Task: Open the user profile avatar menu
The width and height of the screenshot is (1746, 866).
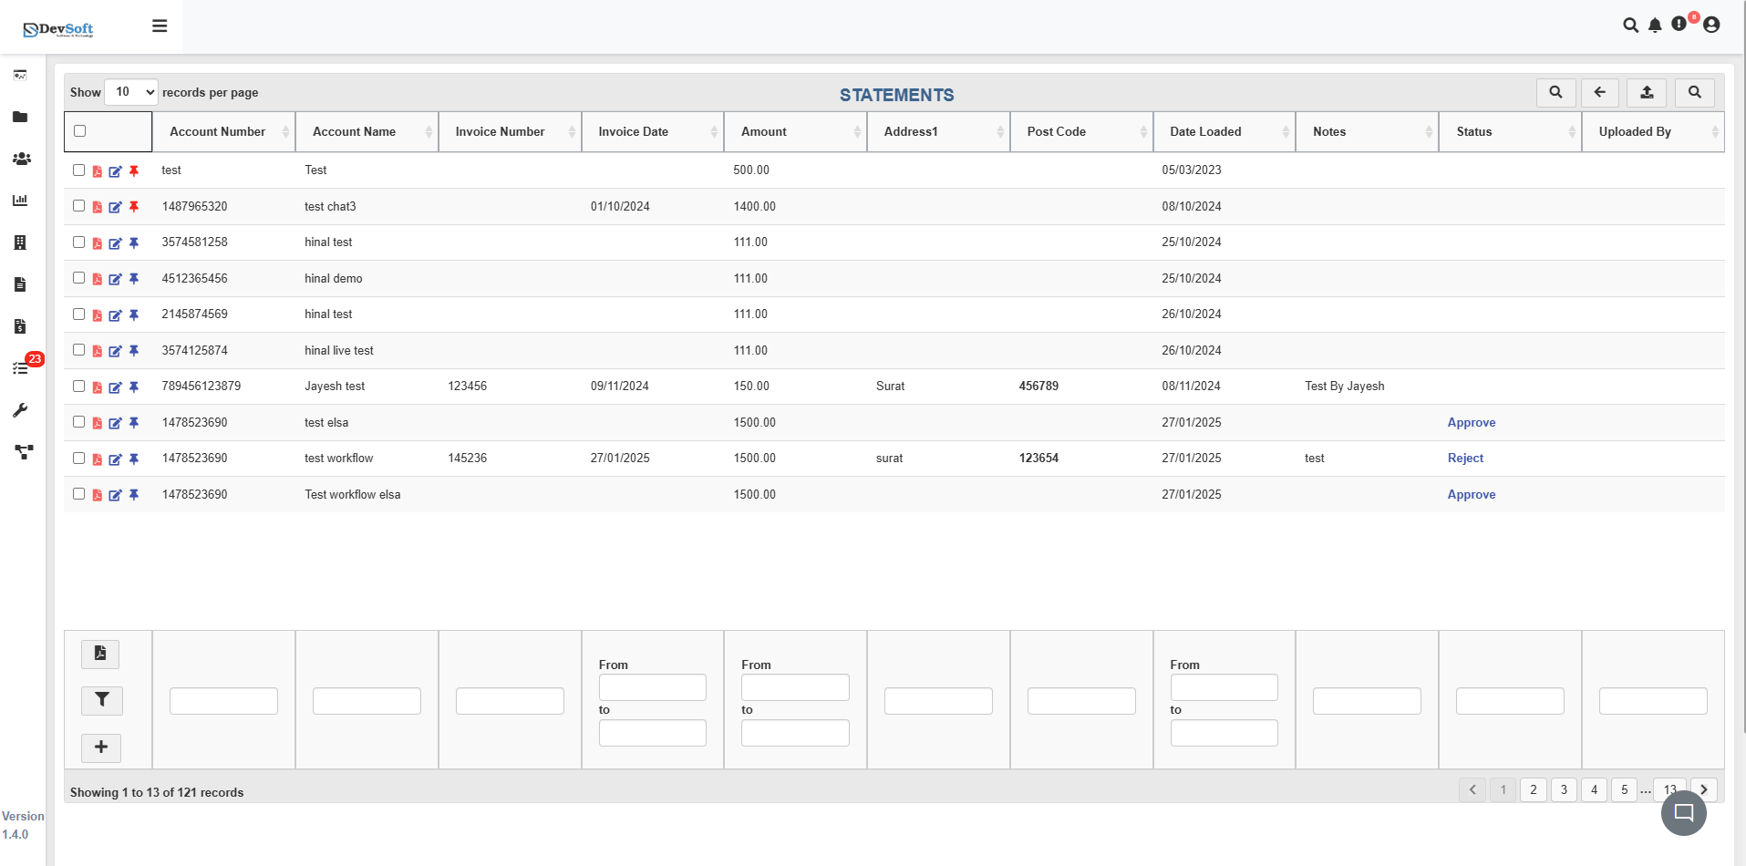Action: [1711, 26]
